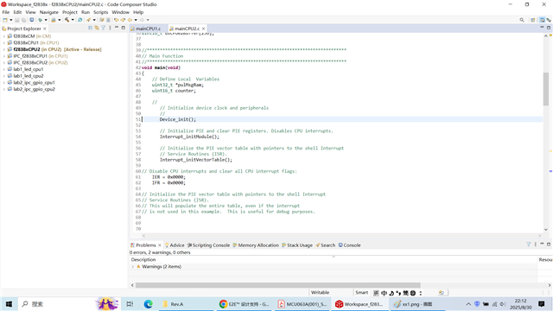Click the pencil annotation toolbar icon
The image size is (553, 311).
pyautogui.click(x=88, y=20)
